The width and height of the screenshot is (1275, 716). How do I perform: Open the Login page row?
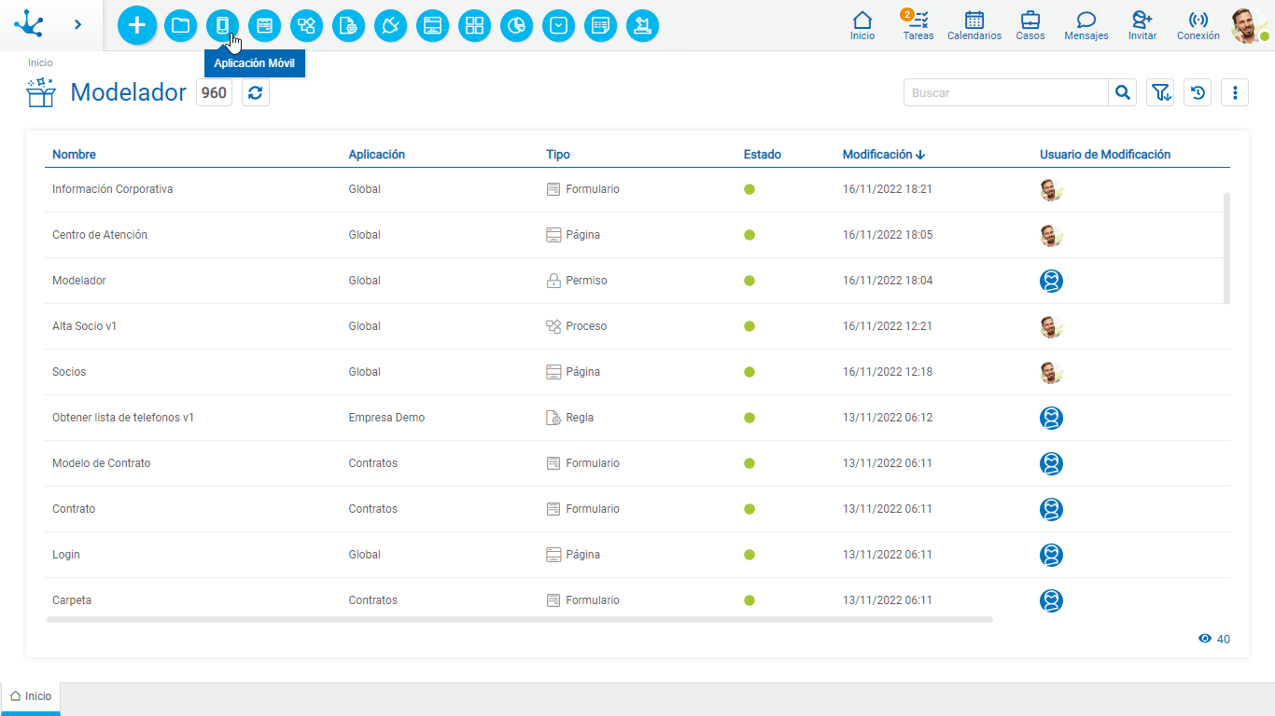637,555
